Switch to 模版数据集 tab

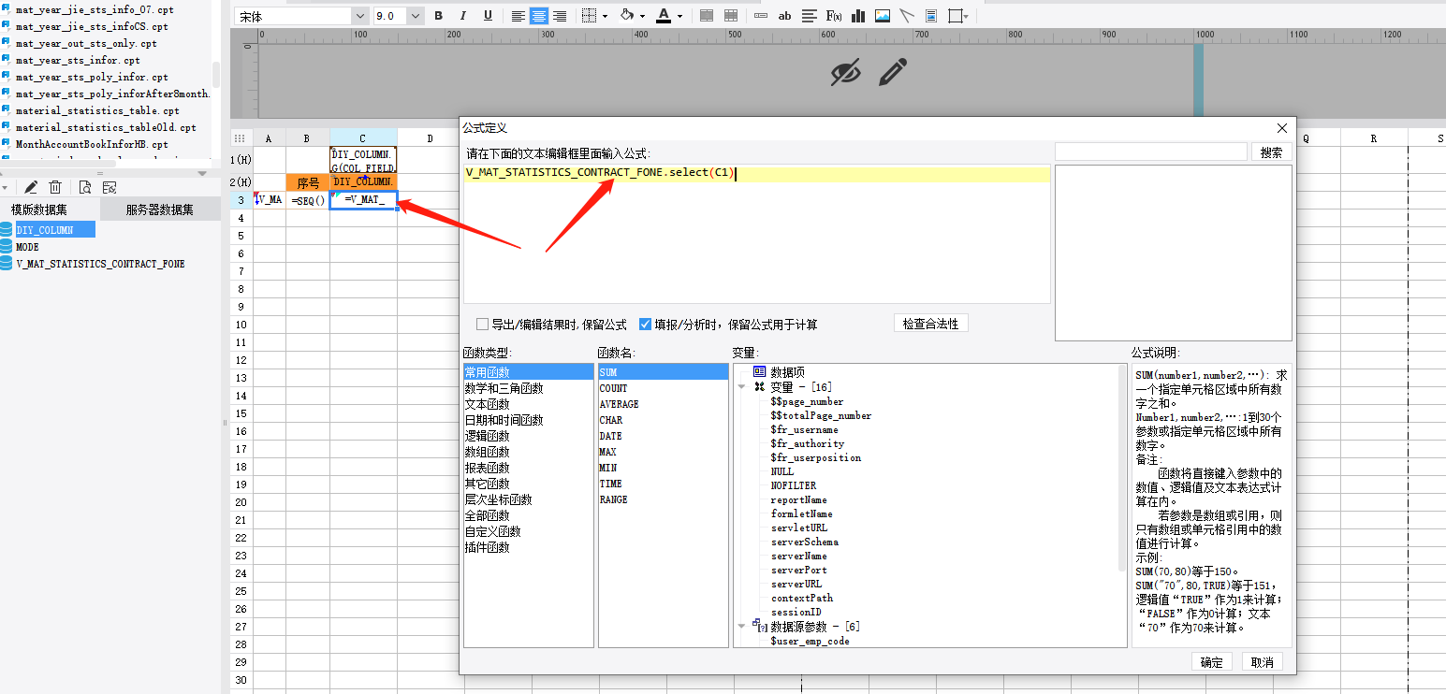pos(51,210)
